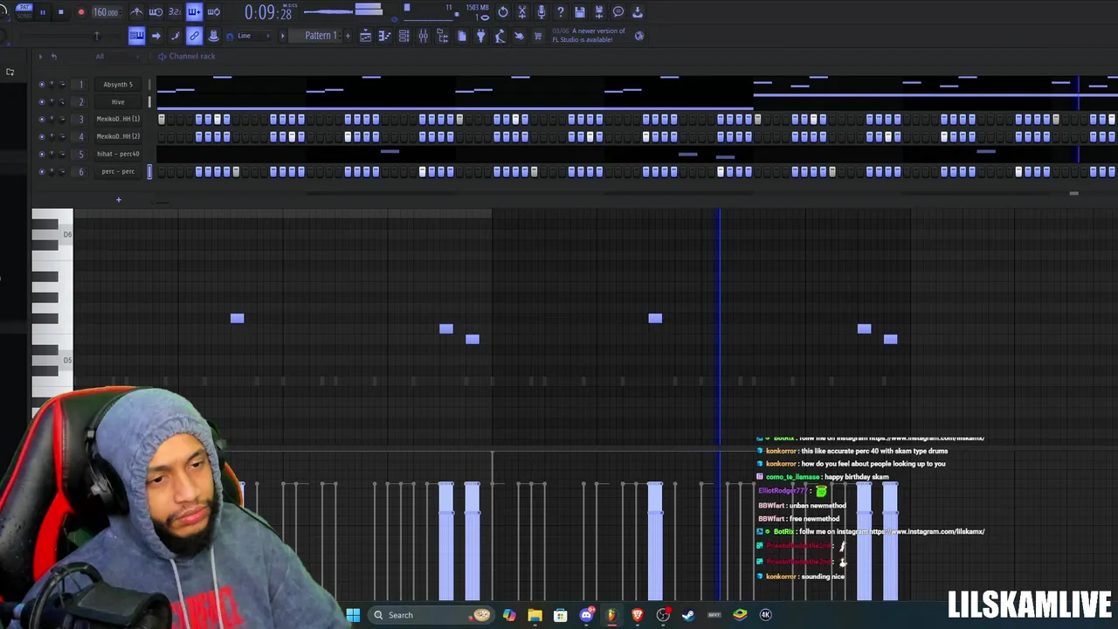The height and width of the screenshot is (629, 1118).
Task: Open the undo history icon
Action: [x=503, y=12]
